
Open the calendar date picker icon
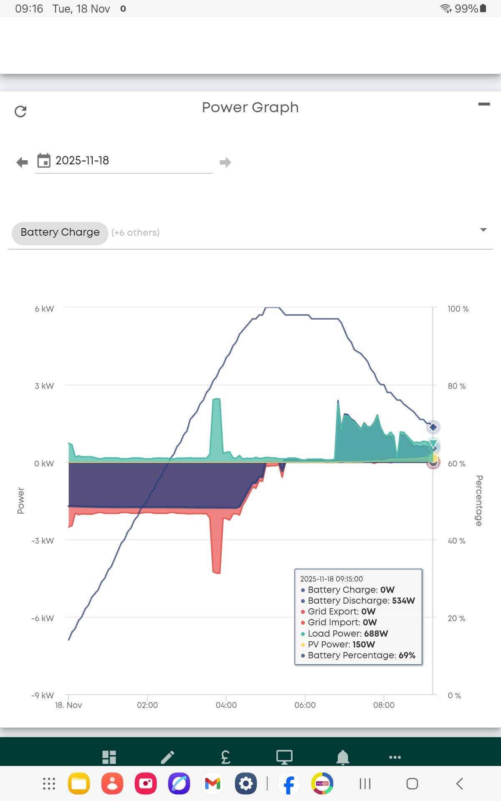coord(44,161)
